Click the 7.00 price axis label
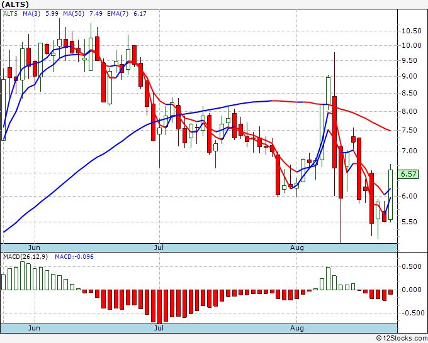Viewport: 428px width, 343px height. click(x=409, y=151)
